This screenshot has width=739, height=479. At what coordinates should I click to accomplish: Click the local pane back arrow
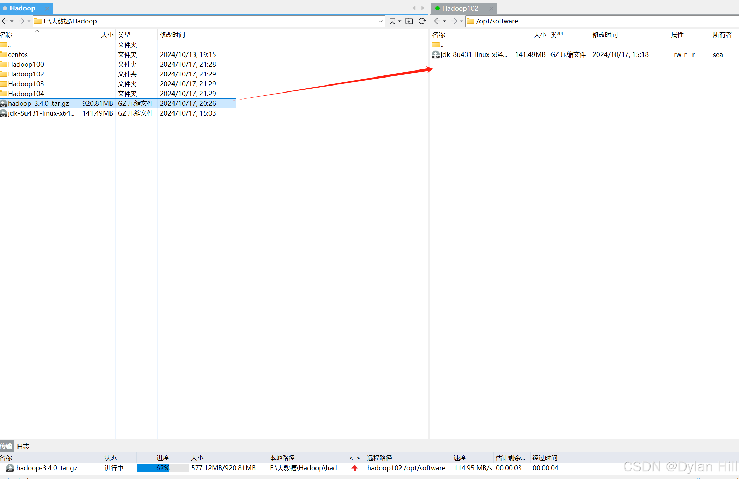[x=5, y=21]
